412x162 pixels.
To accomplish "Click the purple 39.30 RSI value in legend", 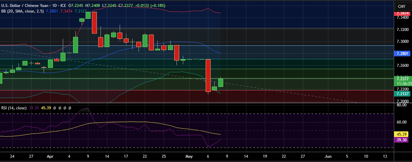I will coord(34,108).
